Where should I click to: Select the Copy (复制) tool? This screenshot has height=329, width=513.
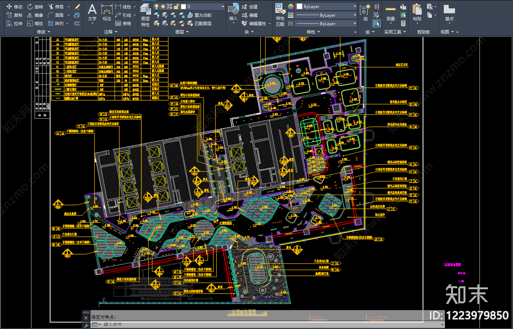click(14, 15)
